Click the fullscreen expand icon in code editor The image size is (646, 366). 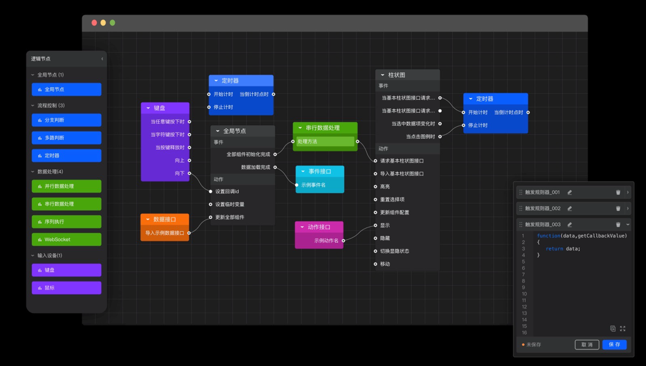click(x=623, y=329)
